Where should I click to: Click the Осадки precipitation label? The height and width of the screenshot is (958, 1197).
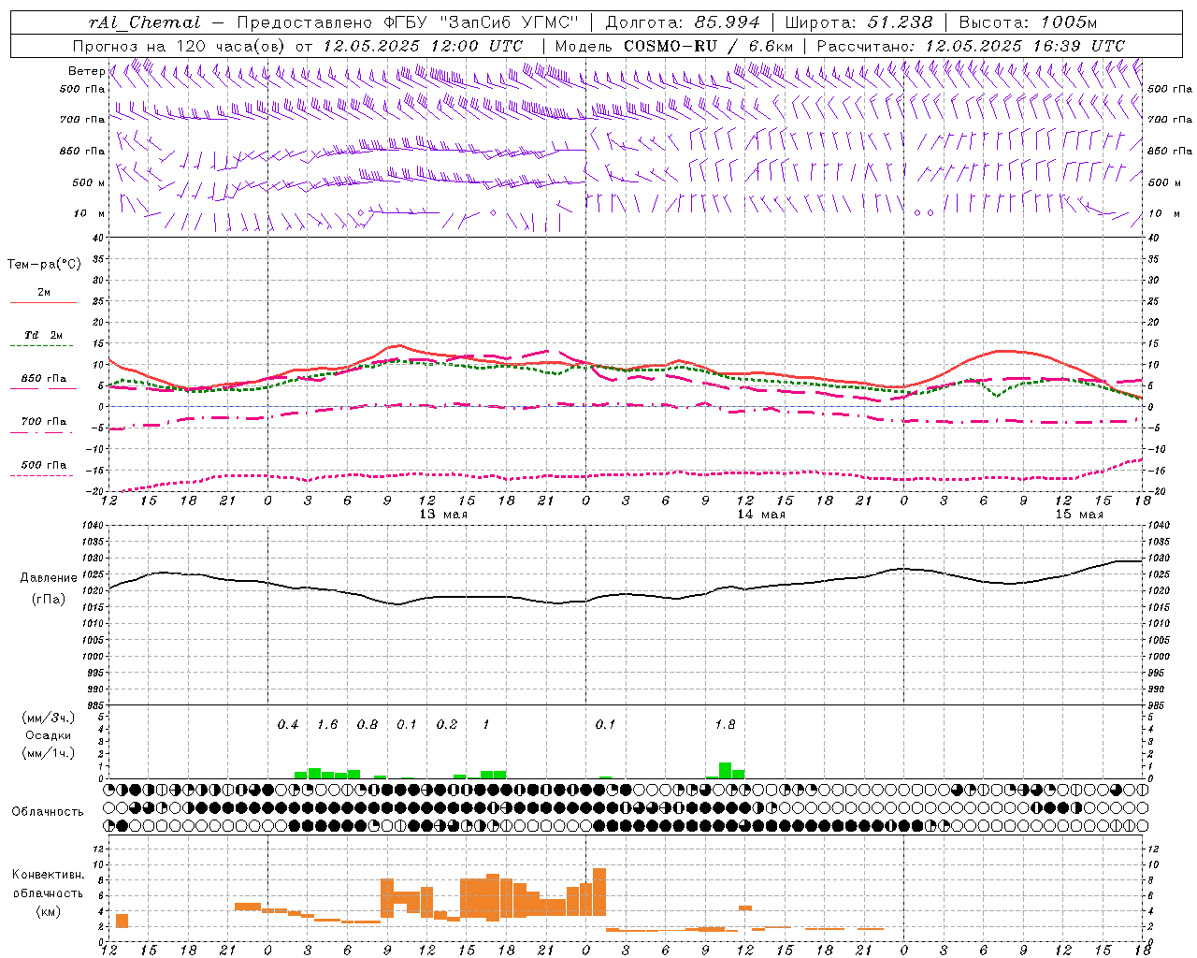[x=49, y=735]
